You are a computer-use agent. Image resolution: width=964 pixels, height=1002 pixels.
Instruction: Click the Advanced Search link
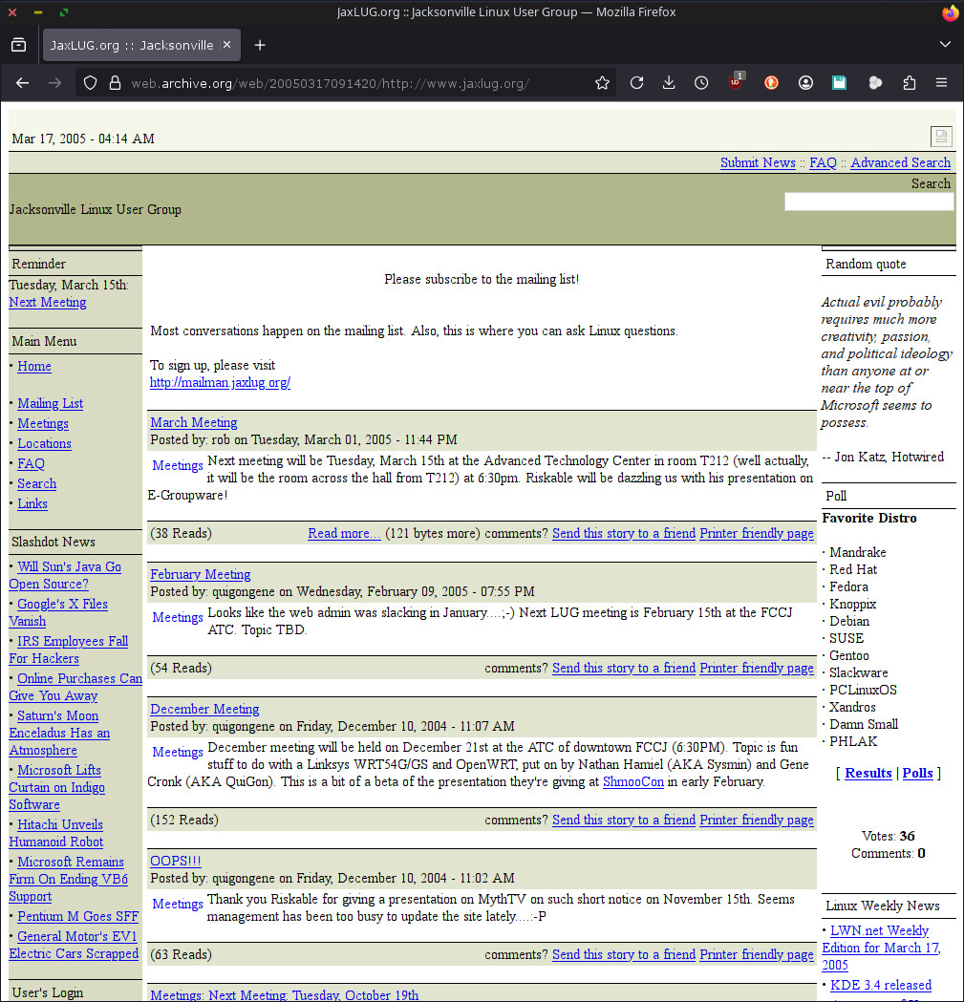coord(900,162)
